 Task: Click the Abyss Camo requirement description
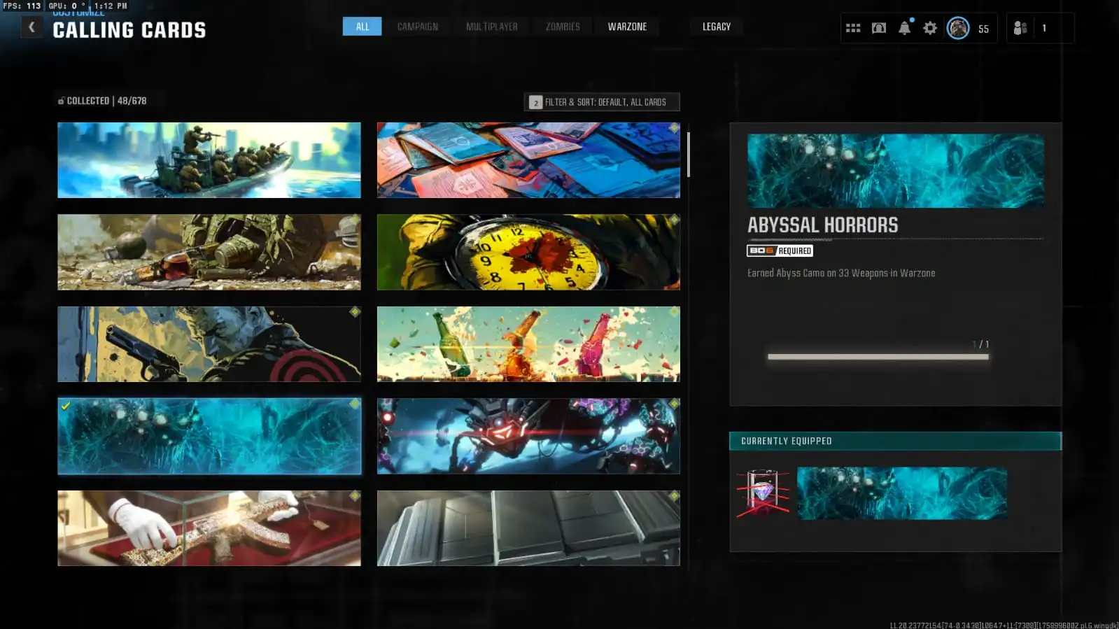[x=841, y=273]
